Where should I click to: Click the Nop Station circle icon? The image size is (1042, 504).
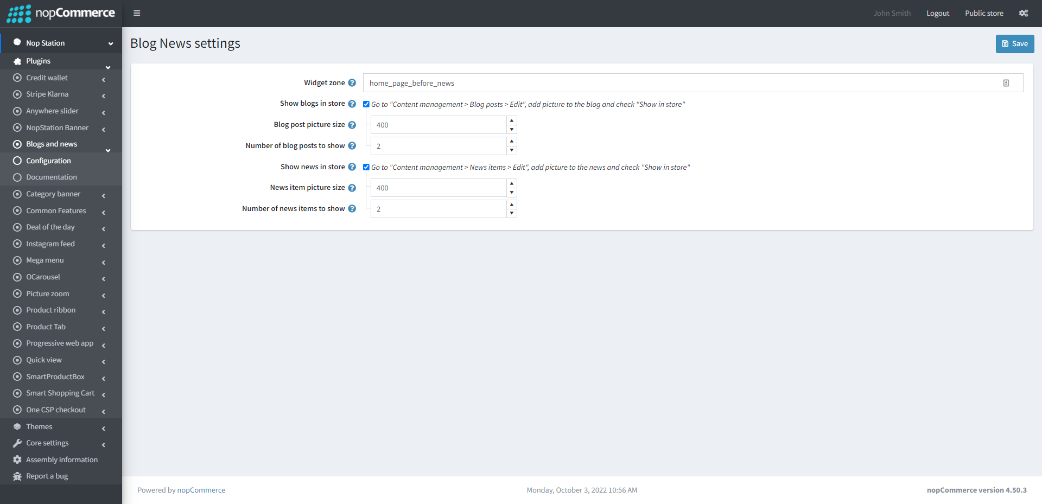pos(17,42)
